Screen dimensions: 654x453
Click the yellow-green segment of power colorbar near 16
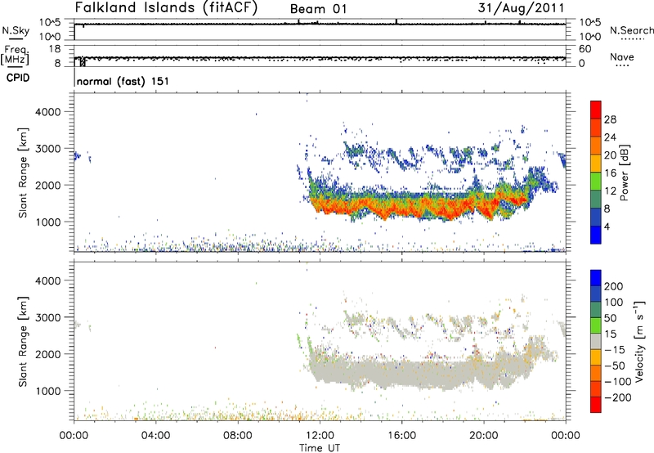click(596, 181)
